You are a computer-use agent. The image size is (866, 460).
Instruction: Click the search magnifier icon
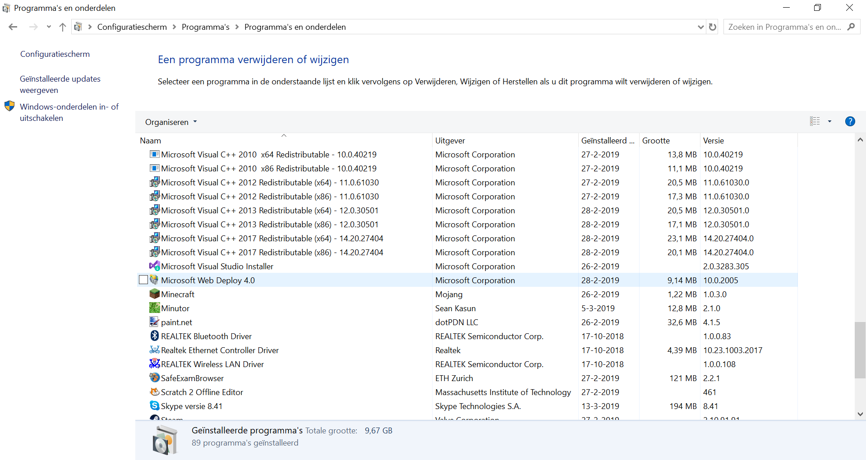[x=851, y=27]
